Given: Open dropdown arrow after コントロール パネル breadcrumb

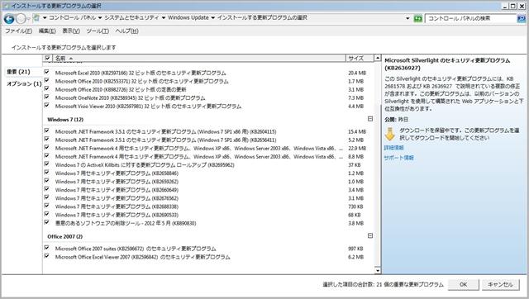Looking at the screenshot, I should (x=100, y=18).
